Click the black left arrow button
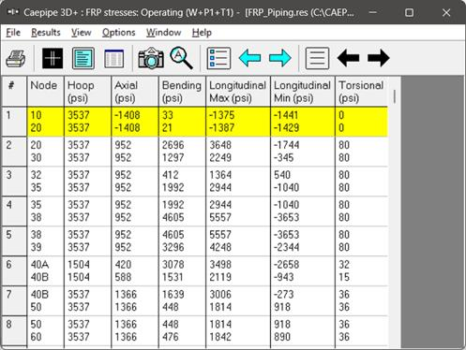Image resolution: width=466 pixels, height=350 pixels. click(x=348, y=58)
